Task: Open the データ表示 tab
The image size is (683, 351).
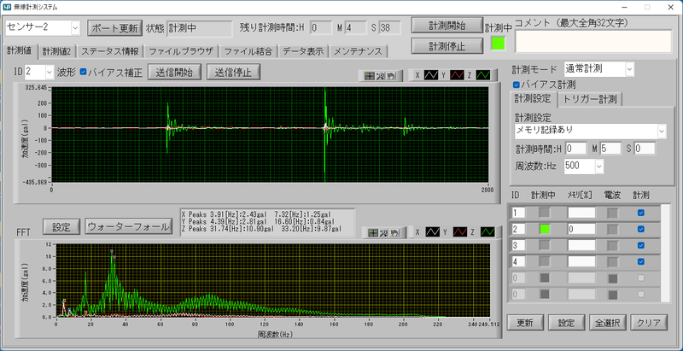Action: pyautogui.click(x=303, y=51)
